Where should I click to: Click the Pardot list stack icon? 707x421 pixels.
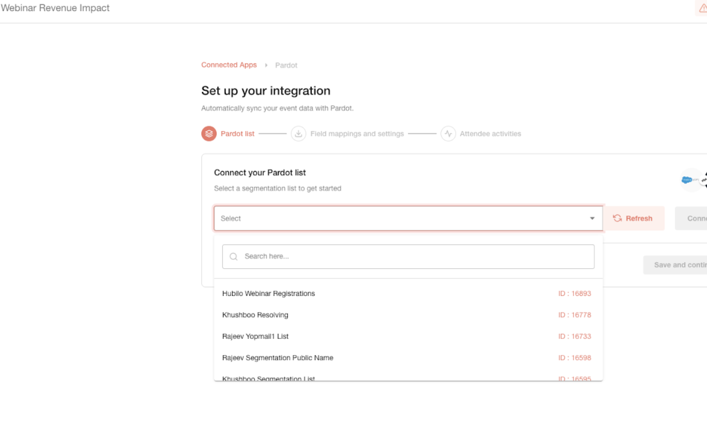[209, 133]
